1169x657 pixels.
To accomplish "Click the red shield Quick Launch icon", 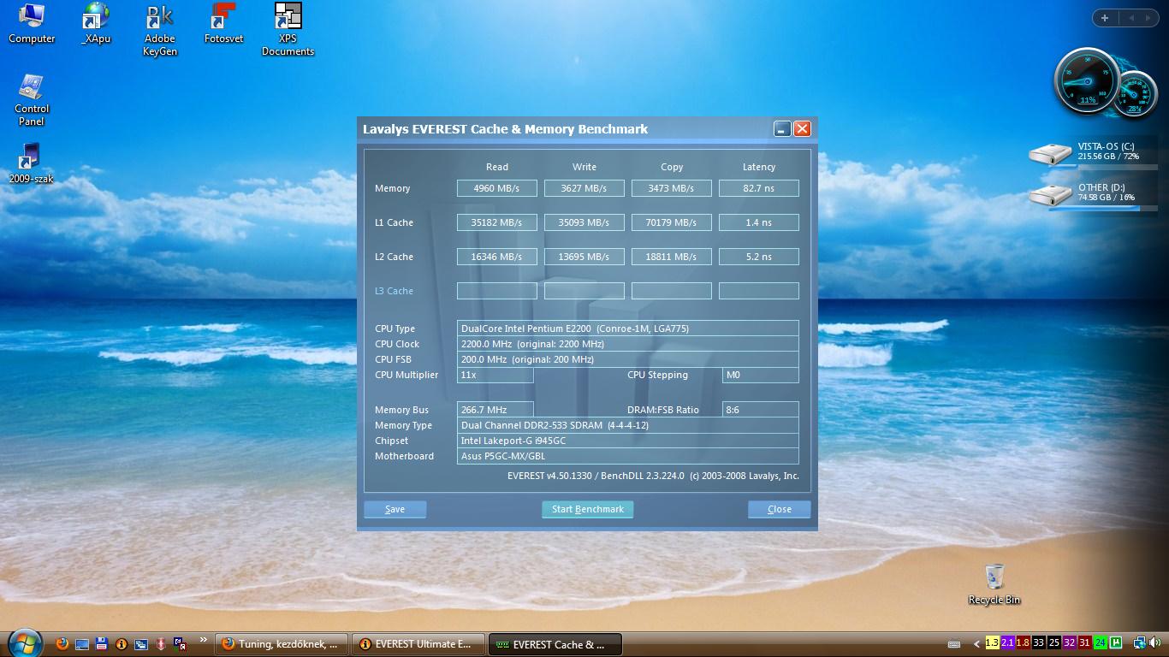I will pyautogui.click(x=160, y=643).
